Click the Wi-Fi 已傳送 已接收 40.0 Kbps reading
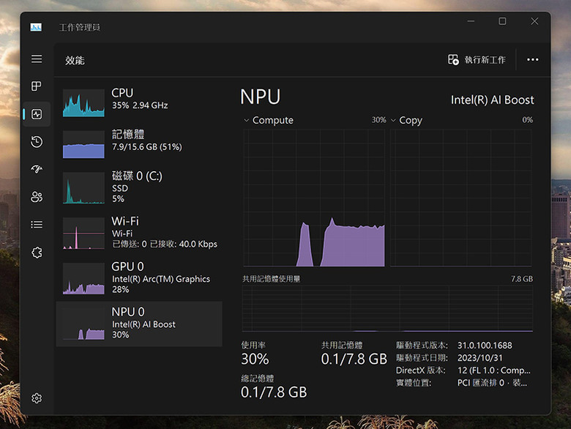This screenshot has width=571, height=429. [x=165, y=244]
